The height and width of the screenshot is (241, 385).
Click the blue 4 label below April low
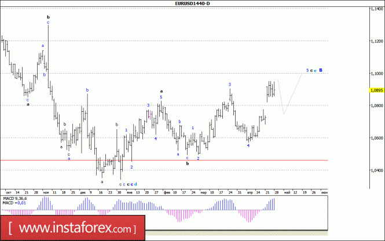pos(248,145)
